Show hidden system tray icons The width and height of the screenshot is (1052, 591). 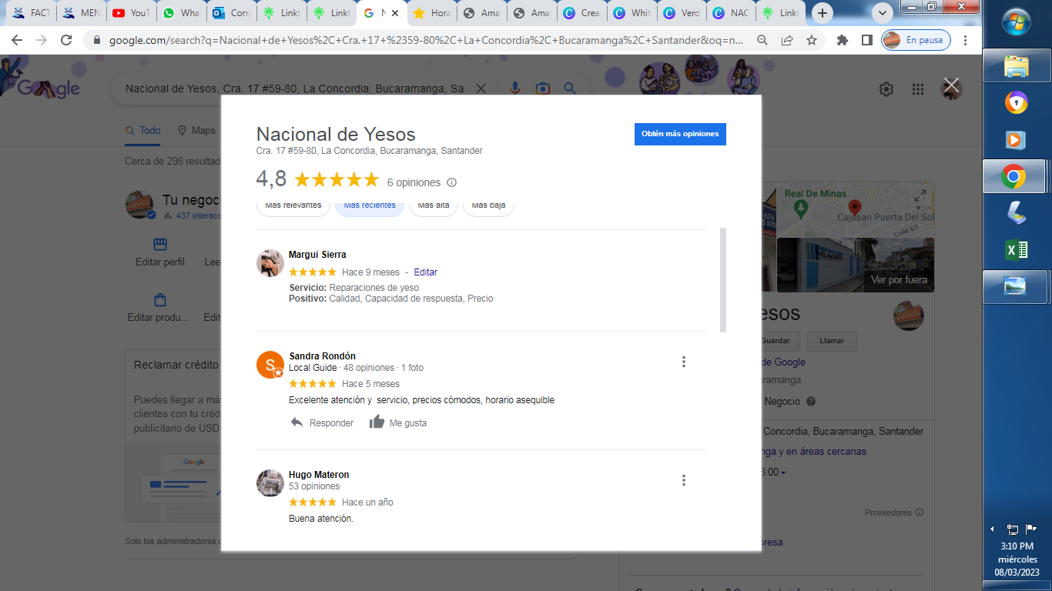click(x=993, y=529)
